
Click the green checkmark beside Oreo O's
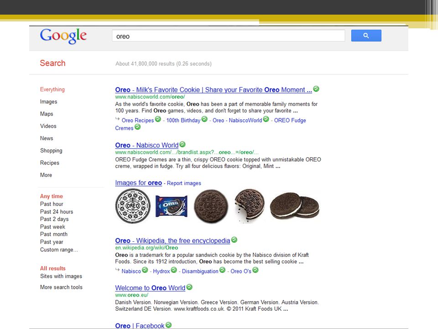tap(255, 270)
